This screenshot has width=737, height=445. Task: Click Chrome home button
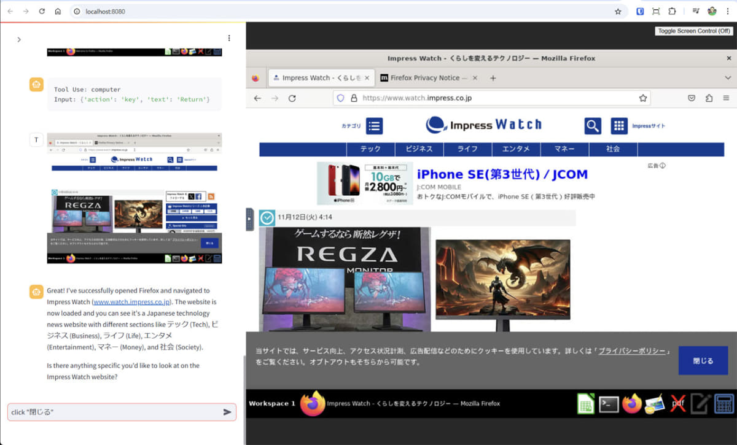click(58, 11)
